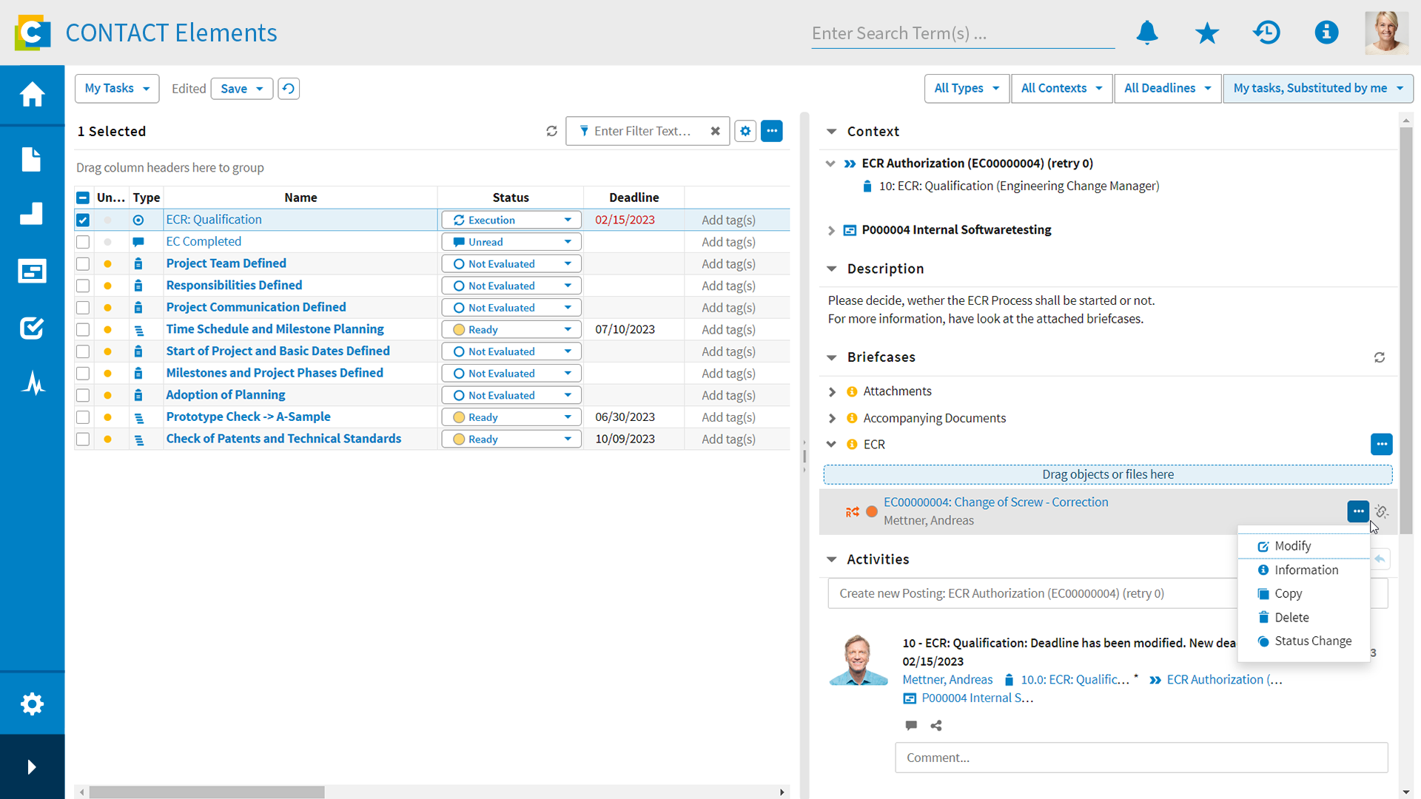Screen dimensions: 1421x799
Task: Open Execution status dropdown for ECR: Qualification
Action: [511, 220]
